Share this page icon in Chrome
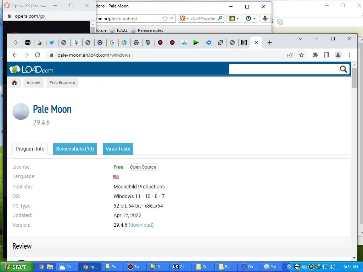Viewport: 363px width, 272px height. 290,55
